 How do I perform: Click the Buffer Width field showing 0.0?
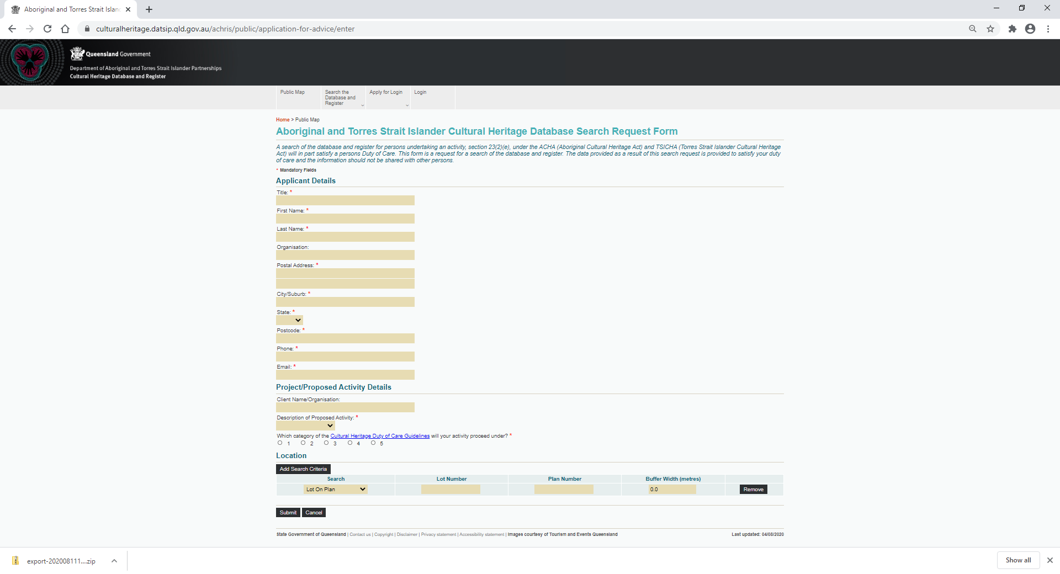[672, 490]
